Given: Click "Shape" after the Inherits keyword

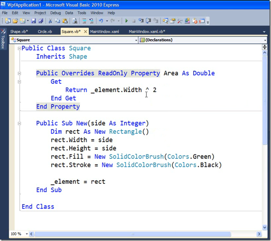Looking at the screenshot, I should click(78, 57).
